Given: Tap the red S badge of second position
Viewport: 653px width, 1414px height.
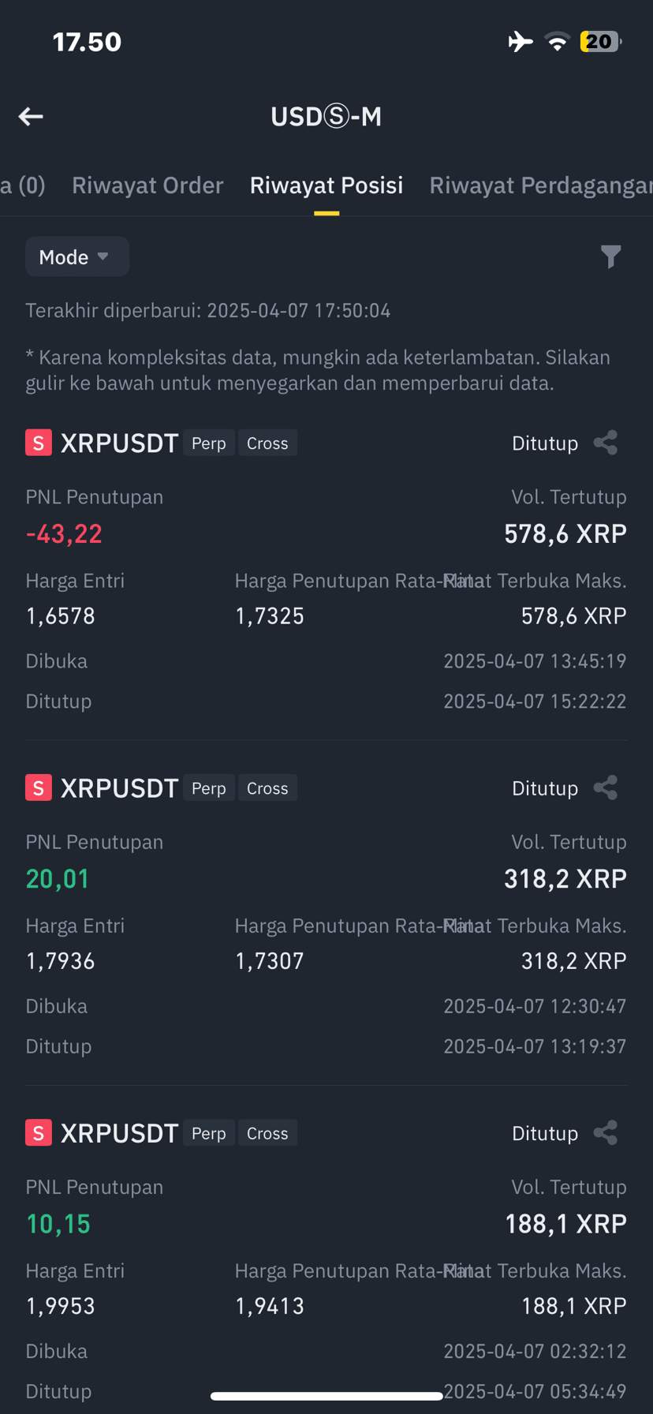Looking at the screenshot, I should pyautogui.click(x=39, y=787).
